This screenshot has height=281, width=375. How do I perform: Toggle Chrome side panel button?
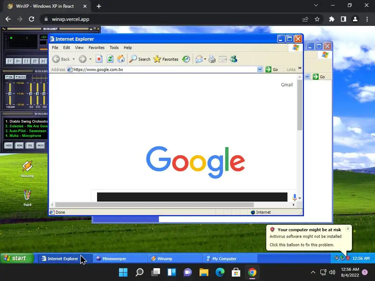[344, 19]
